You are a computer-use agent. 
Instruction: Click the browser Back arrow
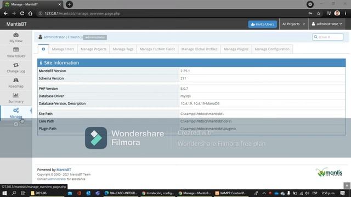(x=5, y=13)
